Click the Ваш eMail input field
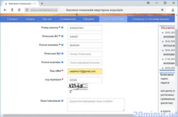 coord(85,71)
